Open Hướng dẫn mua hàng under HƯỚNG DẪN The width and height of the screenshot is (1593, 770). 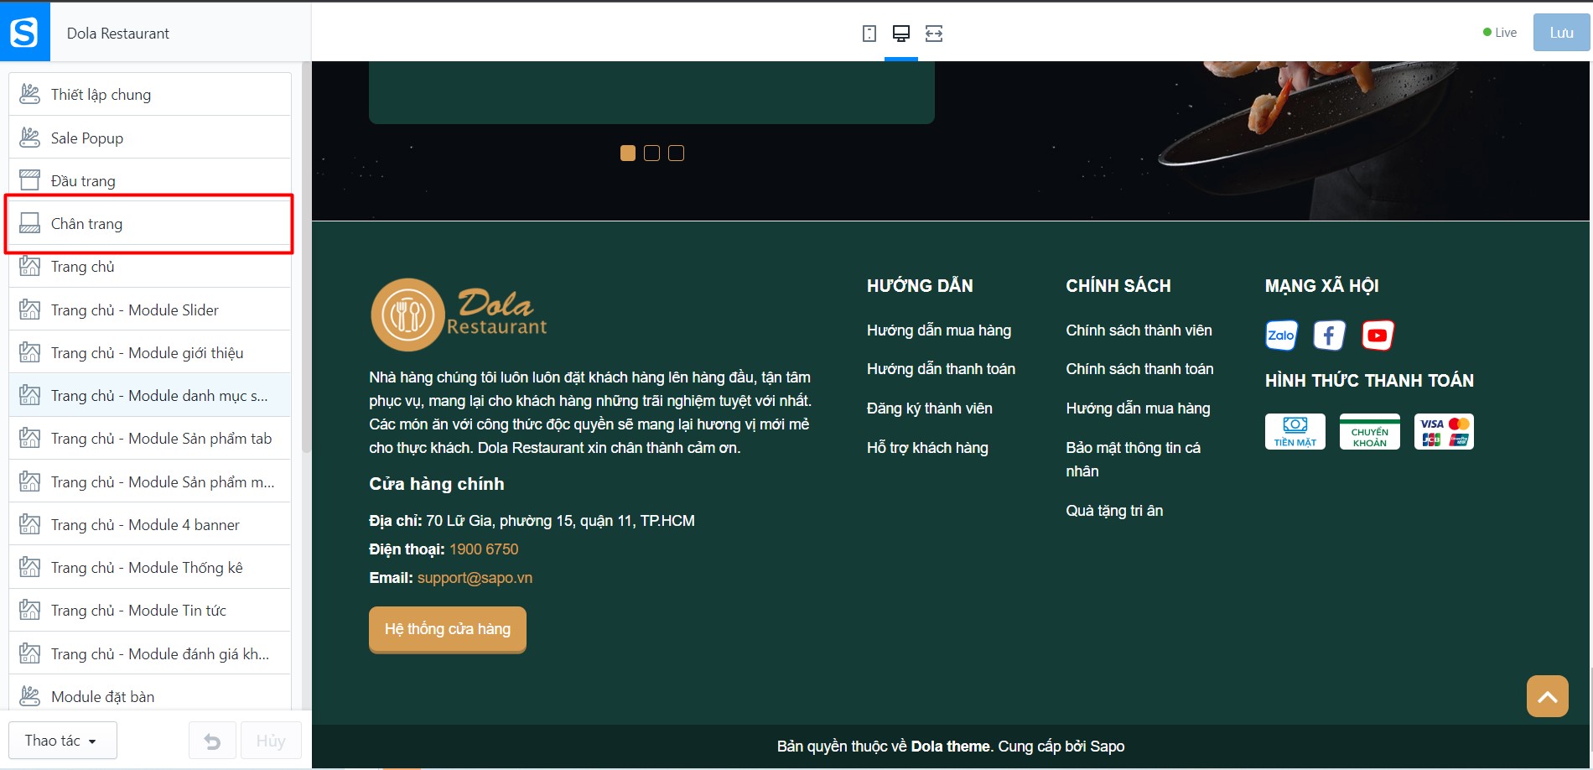click(x=939, y=330)
